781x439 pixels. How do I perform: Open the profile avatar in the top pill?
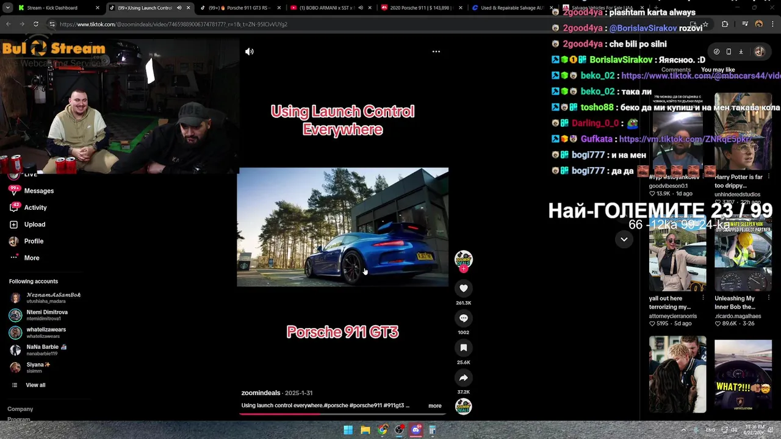(x=760, y=52)
